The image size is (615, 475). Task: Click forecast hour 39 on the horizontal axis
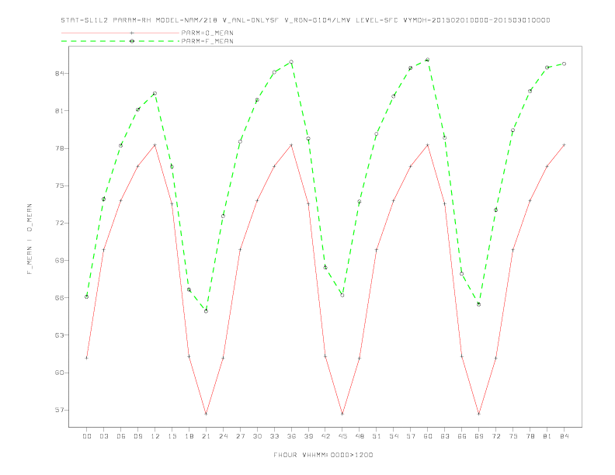[x=308, y=436]
